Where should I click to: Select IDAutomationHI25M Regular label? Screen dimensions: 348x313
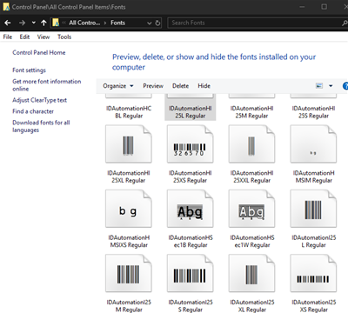click(251, 112)
